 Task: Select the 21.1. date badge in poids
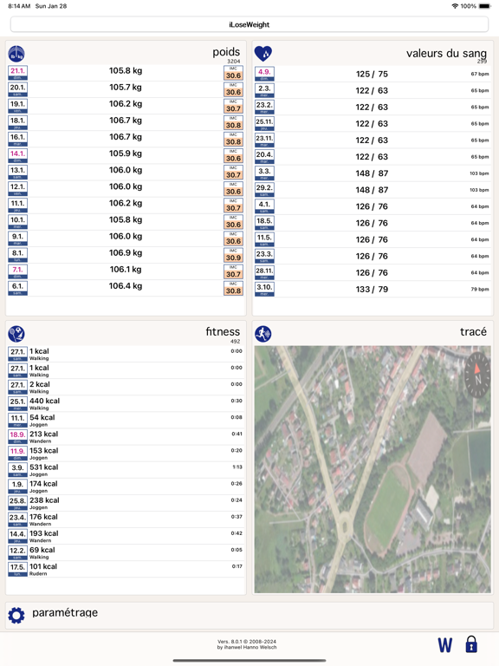(18, 73)
